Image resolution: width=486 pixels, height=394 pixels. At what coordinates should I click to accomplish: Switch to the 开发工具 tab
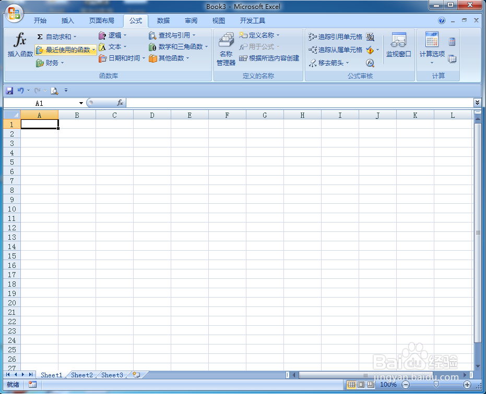click(x=253, y=21)
